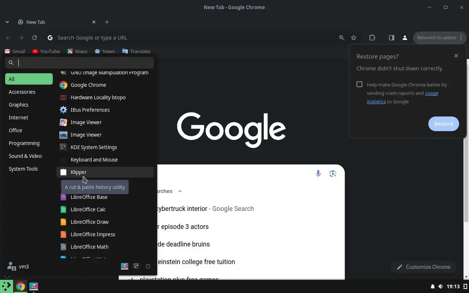Viewport: 469px width, 293px height.
Task: Click the dark sliders icon in the menu footer
Action: [x=136, y=266]
